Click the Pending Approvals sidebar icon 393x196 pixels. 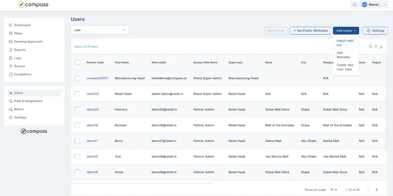(x=11, y=42)
